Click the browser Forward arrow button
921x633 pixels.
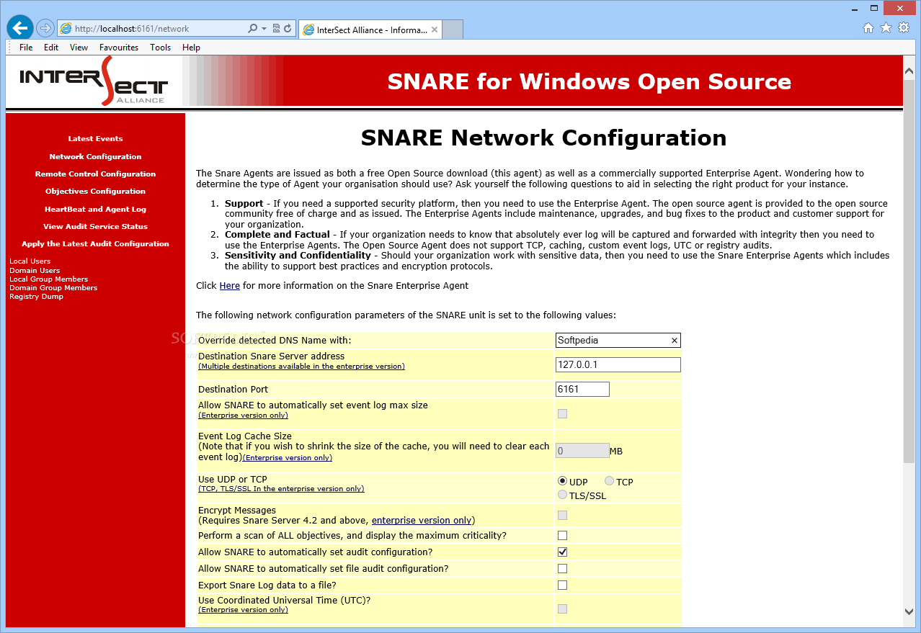(x=45, y=28)
